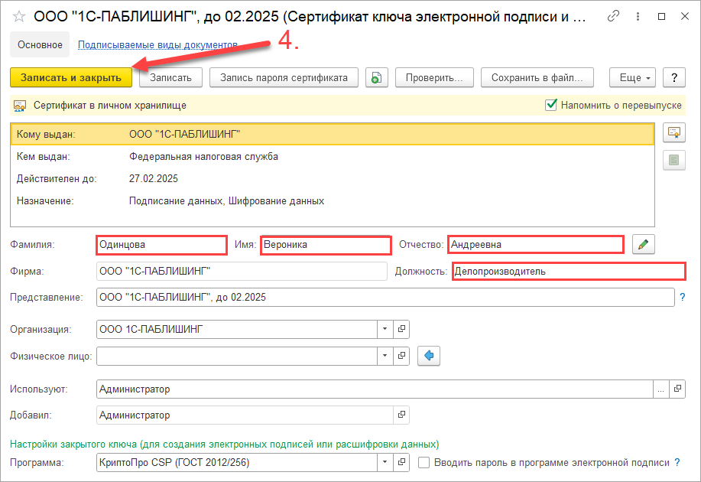Click the add-from-file document icon button
Screen dimensions: 701x482
click(376, 78)
